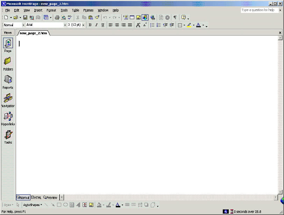The height and width of the screenshot is (215, 284).
Task: Open the AutoShapes dropdown
Action: [33, 205]
